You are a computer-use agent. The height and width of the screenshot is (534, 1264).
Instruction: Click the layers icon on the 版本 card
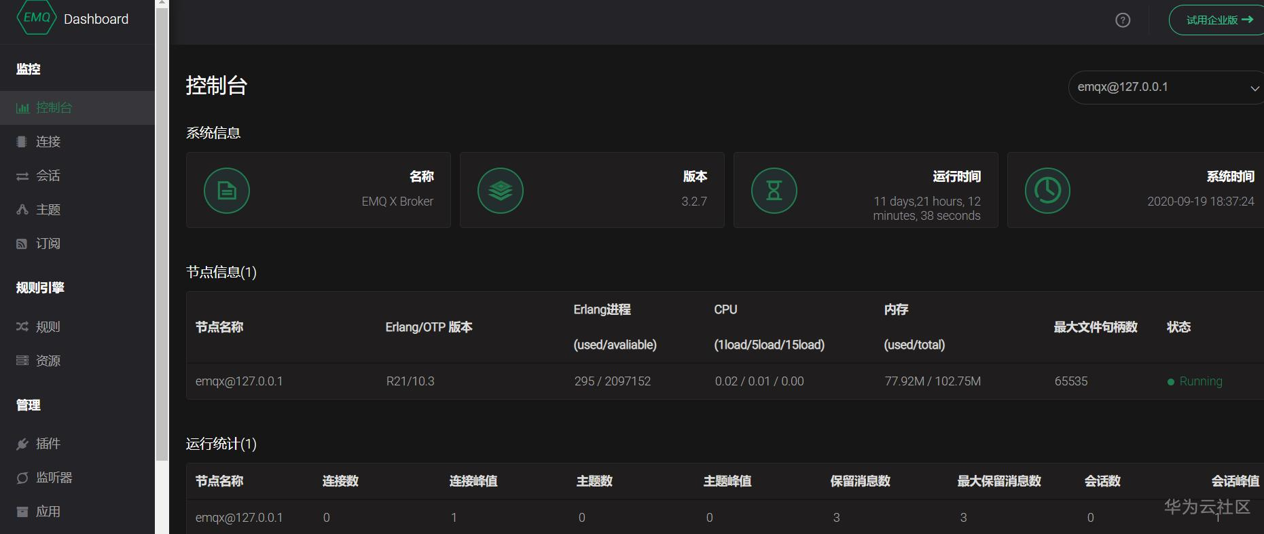click(x=501, y=191)
